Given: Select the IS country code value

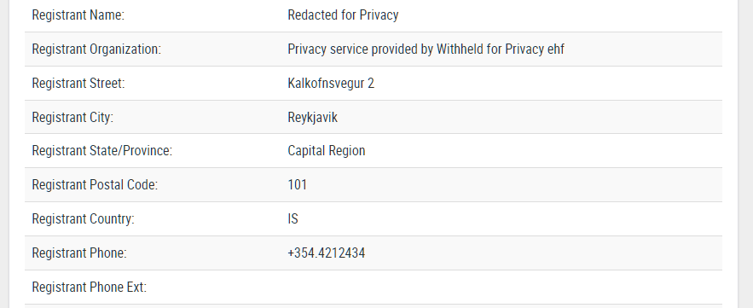Looking at the screenshot, I should [x=293, y=218].
